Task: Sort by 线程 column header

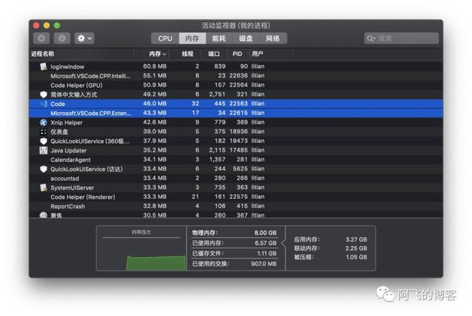Action: coord(187,54)
